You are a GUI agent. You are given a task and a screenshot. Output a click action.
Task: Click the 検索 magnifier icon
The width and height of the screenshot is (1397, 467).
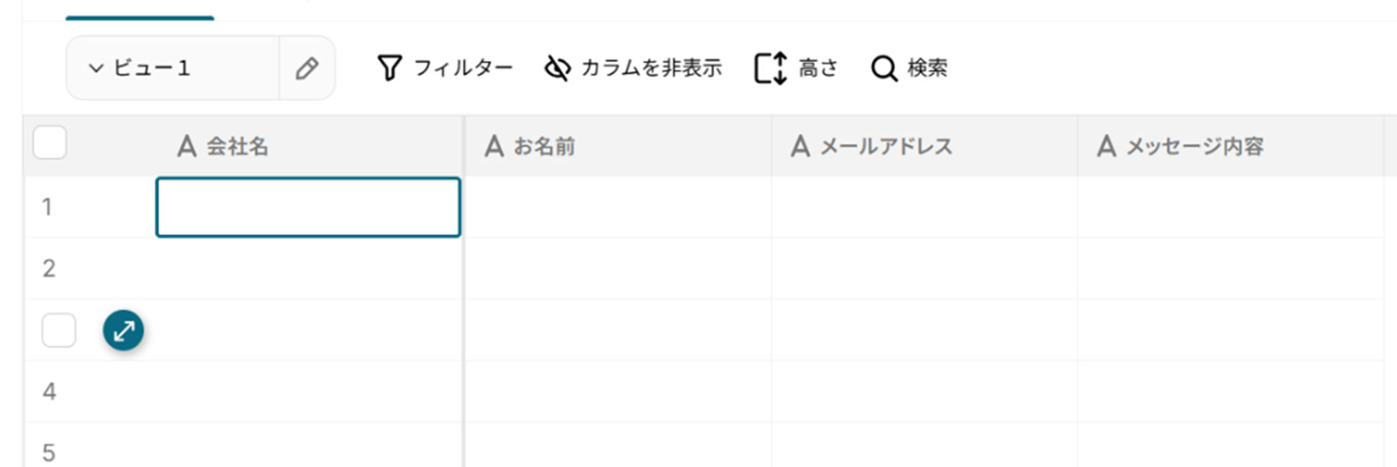pos(884,68)
